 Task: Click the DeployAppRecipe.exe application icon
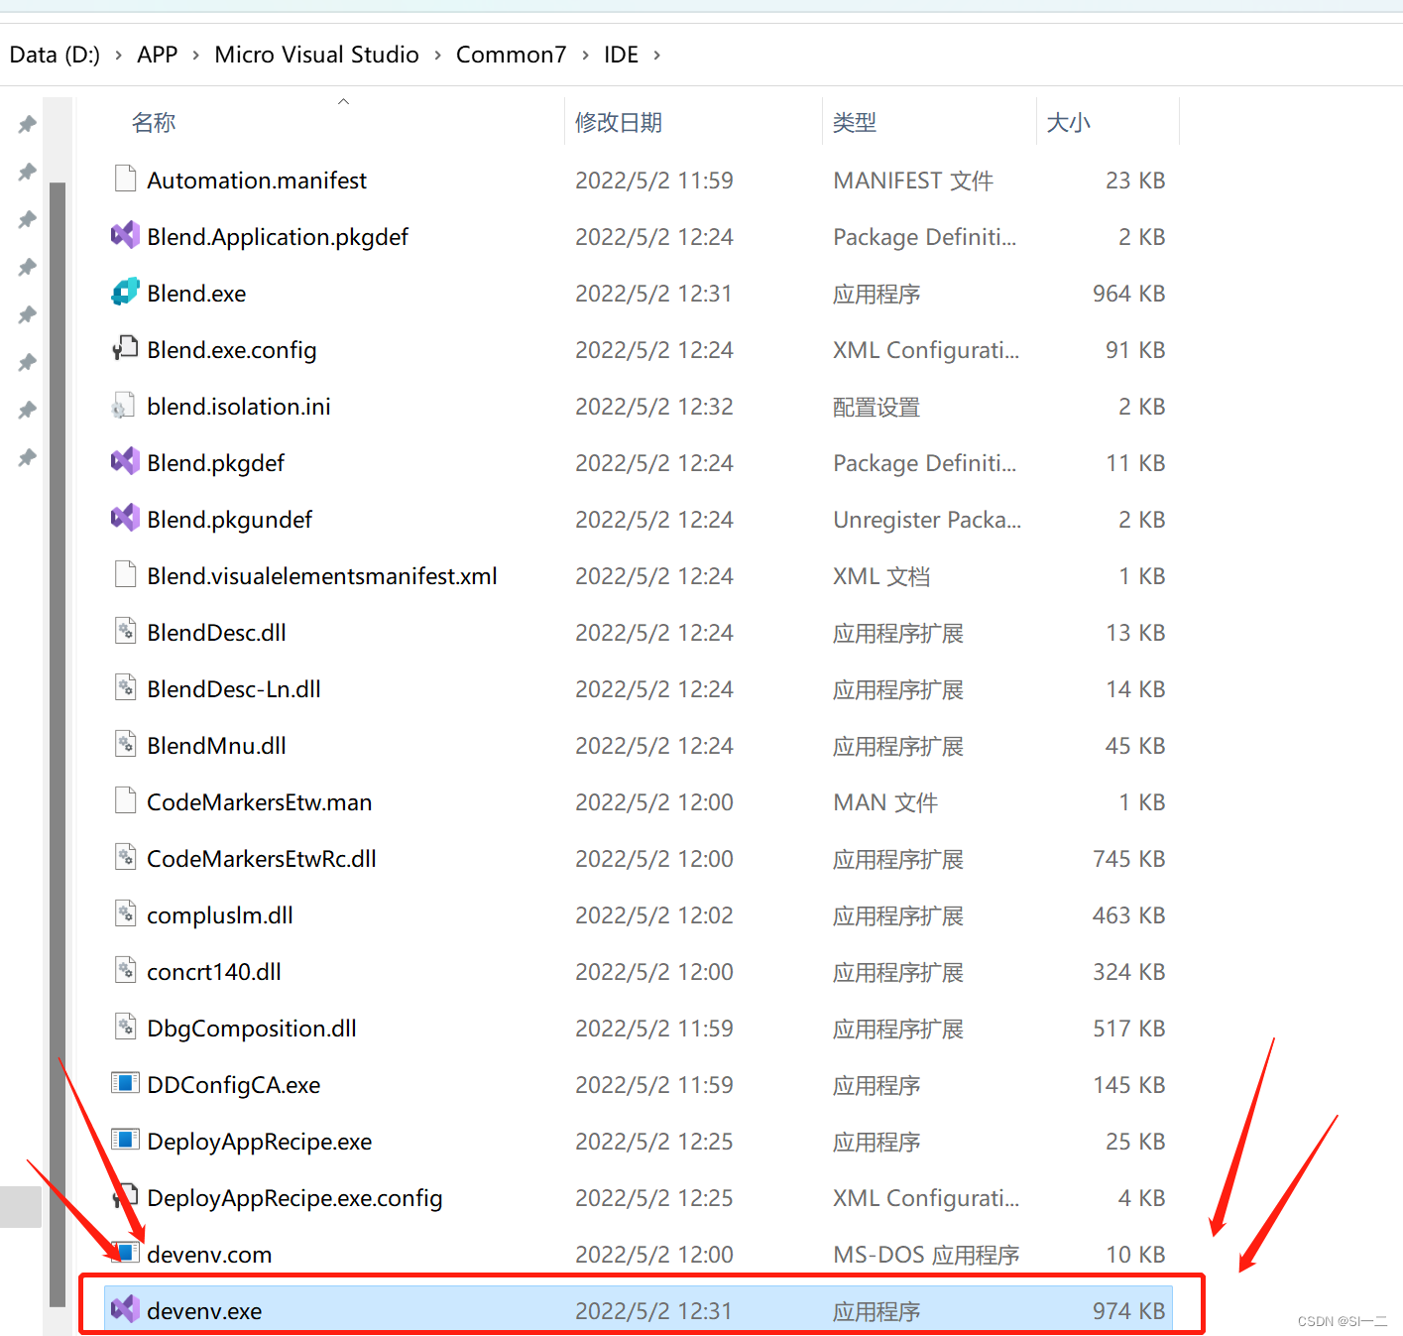(125, 1140)
